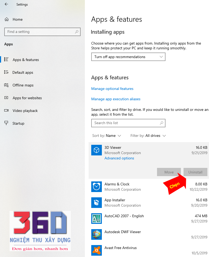The image size is (209, 257).
Task: Select the Offline maps sidebar icon
Action: [x=6, y=85]
